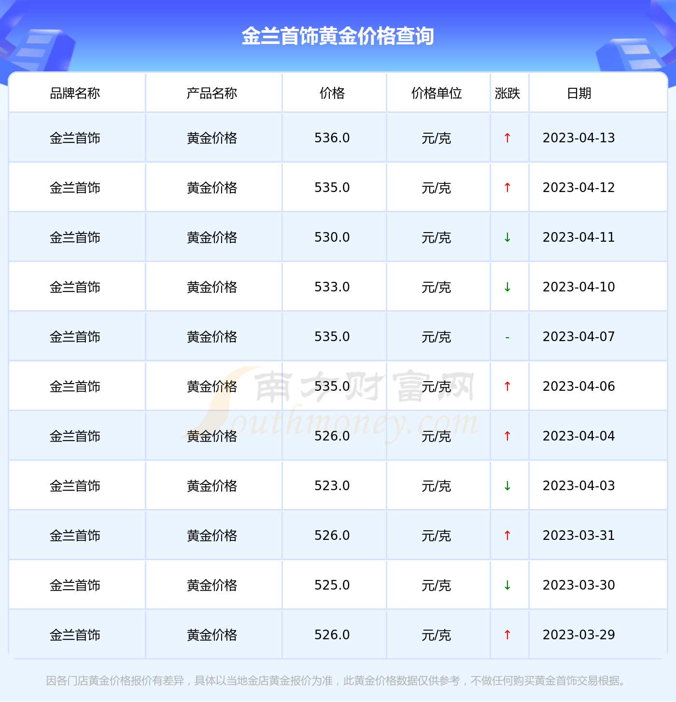Click 元/克 in the 2023-04-11 row

coord(437,237)
